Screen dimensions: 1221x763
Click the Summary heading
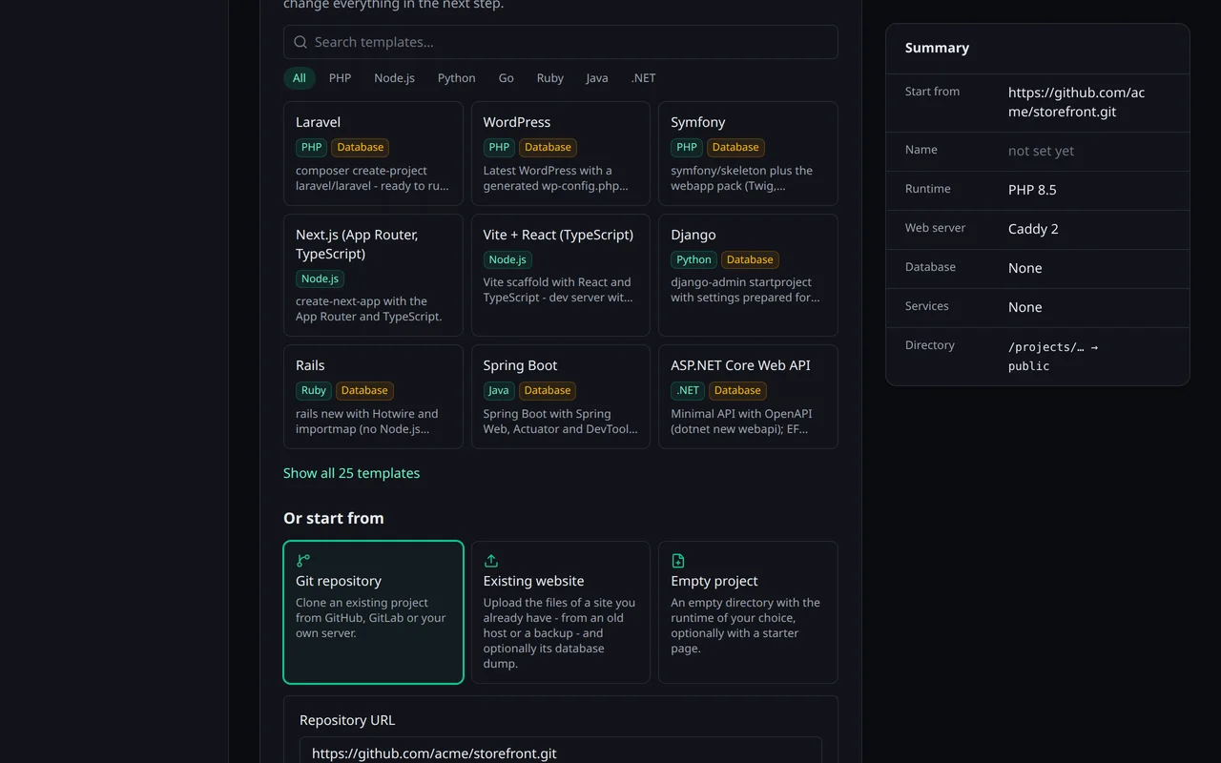coord(937,48)
